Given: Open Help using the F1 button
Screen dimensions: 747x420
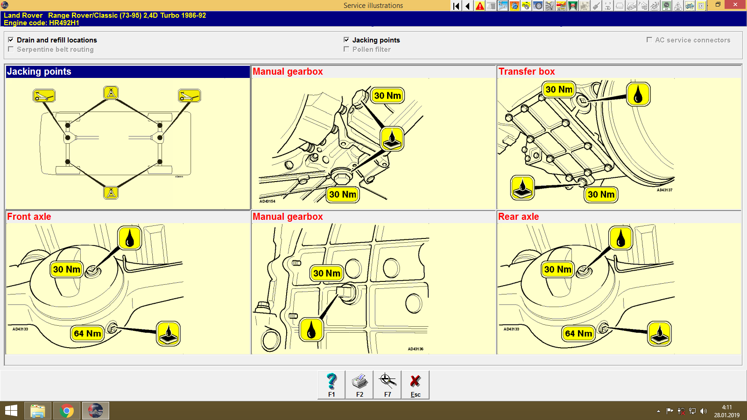Looking at the screenshot, I should (331, 383).
